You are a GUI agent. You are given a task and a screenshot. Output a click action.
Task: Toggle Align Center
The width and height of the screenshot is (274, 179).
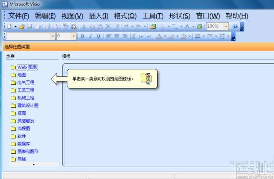coord(117,36)
